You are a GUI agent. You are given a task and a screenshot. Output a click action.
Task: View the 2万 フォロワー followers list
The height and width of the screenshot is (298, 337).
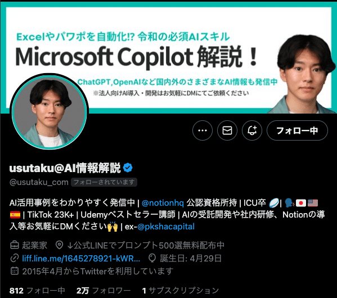[x=104, y=291]
